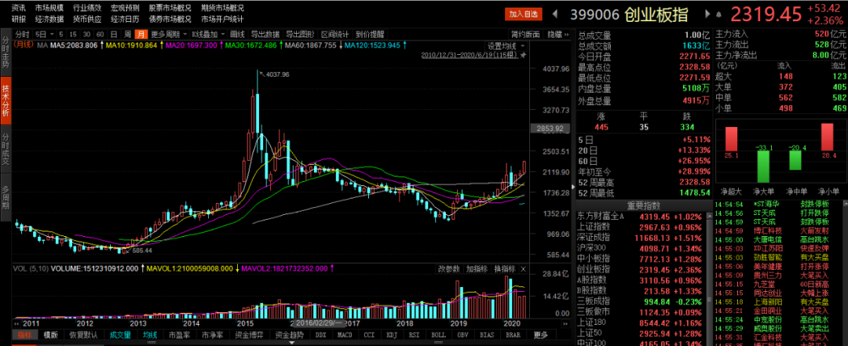Click the net super-large order red bar
Image resolution: width=848 pixels, height=346 pixels.
tap(731, 140)
